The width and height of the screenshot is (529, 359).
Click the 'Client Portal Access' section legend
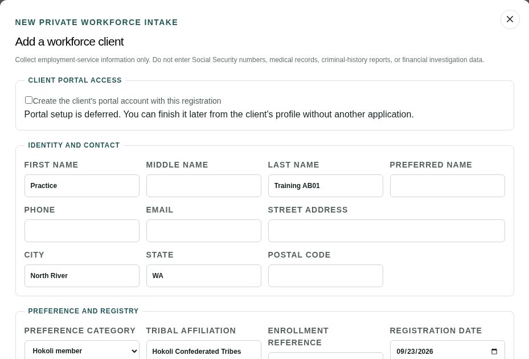pyautogui.click(x=75, y=80)
